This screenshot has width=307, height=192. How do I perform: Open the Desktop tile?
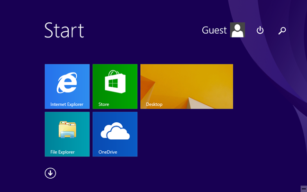coord(187,86)
